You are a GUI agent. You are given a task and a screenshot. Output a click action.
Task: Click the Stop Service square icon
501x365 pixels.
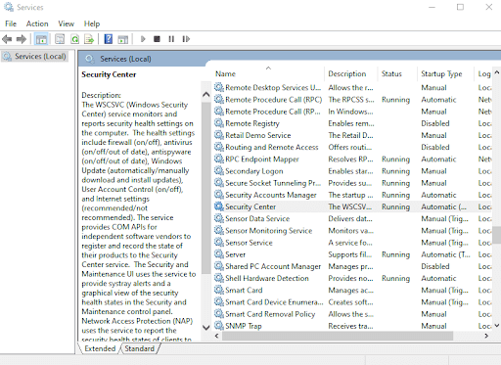(x=157, y=39)
